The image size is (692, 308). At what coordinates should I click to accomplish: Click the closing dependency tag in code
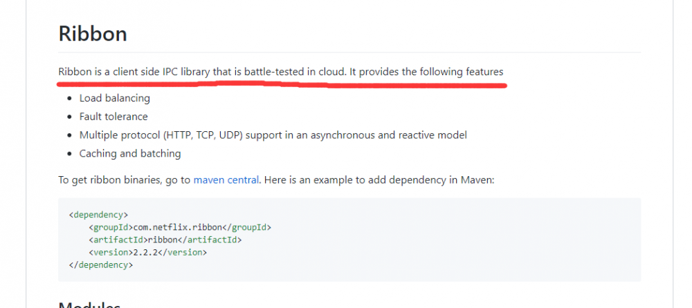tap(101, 264)
